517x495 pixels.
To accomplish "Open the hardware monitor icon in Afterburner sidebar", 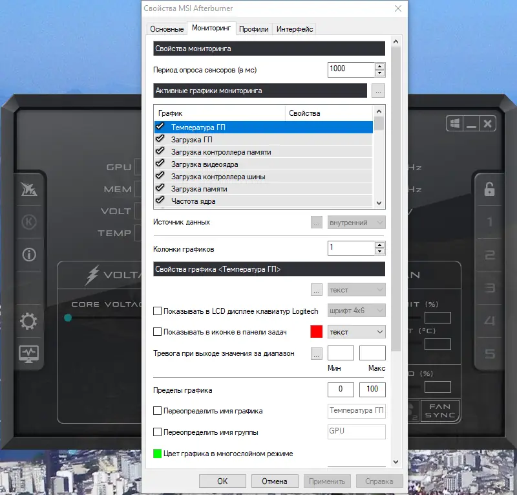I will click(x=28, y=354).
